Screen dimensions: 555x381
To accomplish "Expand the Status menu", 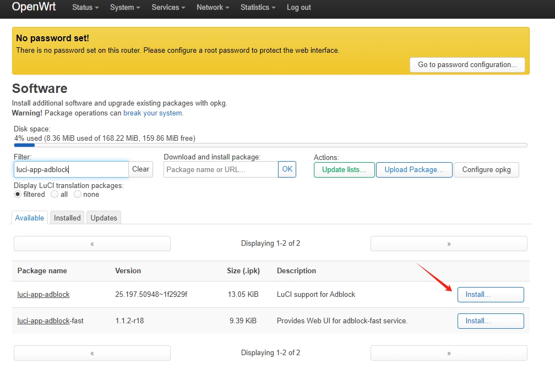I will (x=85, y=8).
